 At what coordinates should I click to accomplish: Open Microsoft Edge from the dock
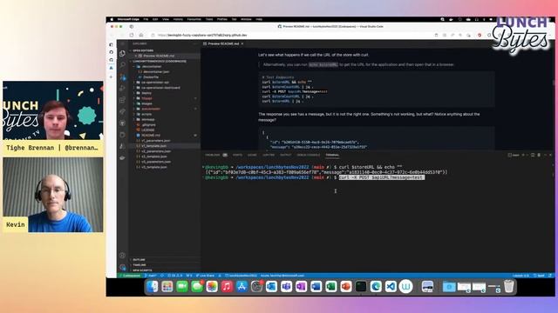[x=376, y=286]
